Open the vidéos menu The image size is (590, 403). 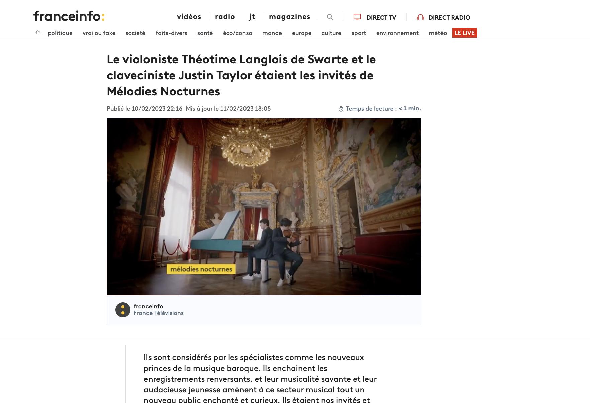coord(189,17)
